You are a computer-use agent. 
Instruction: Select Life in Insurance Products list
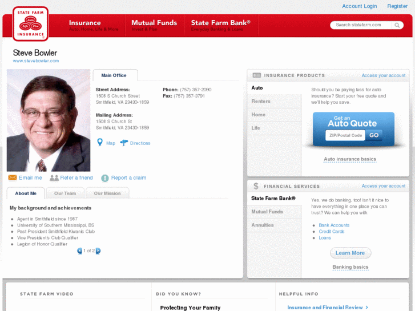click(275, 128)
